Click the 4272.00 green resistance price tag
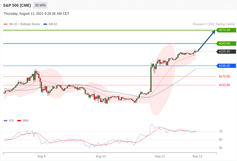 pos(226,30)
